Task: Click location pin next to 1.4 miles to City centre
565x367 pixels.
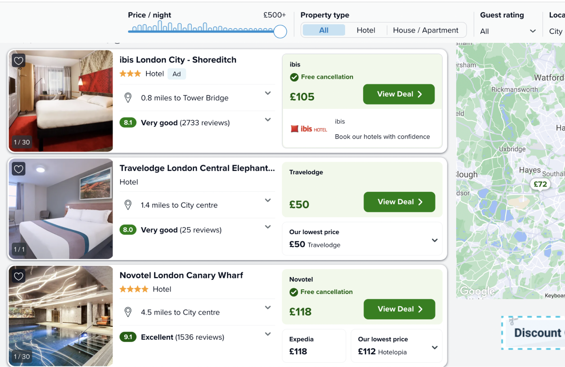Action: point(128,205)
